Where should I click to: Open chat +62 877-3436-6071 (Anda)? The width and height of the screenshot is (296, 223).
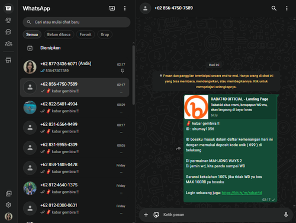point(75,67)
